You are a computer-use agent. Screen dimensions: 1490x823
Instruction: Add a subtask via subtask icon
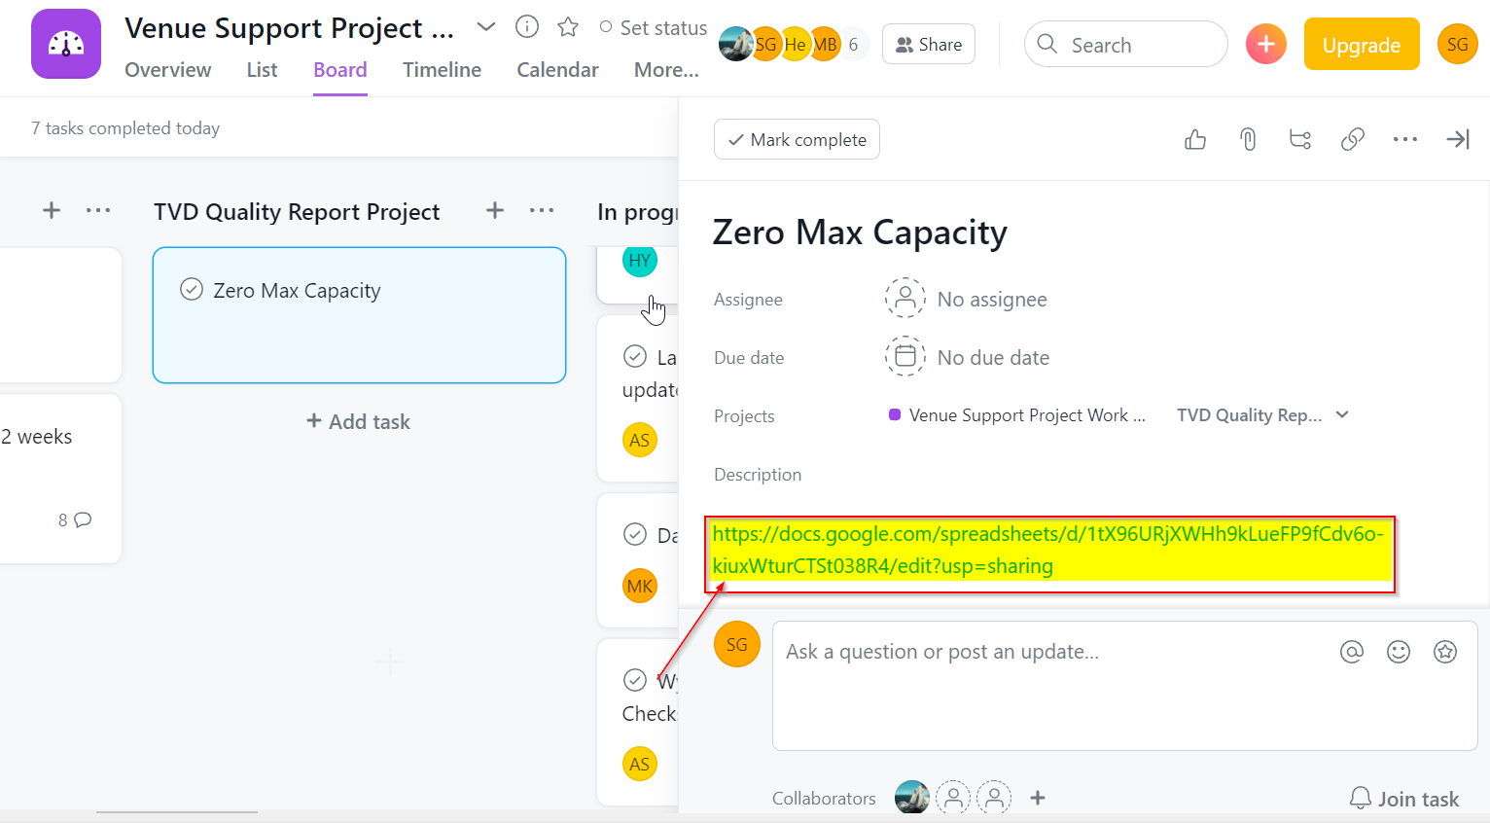pos(1300,140)
